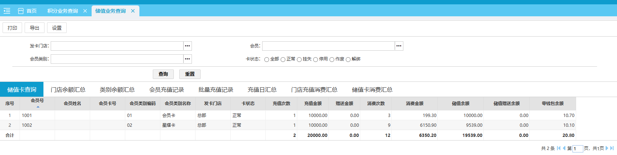617x155 pixels.
Task: Open the 发卡门店 lookup ellipsis button
Action: pyautogui.click(x=187, y=46)
